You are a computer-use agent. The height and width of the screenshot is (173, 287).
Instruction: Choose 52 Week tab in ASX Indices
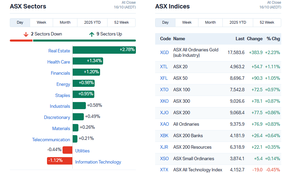click(x=267, y=23)
